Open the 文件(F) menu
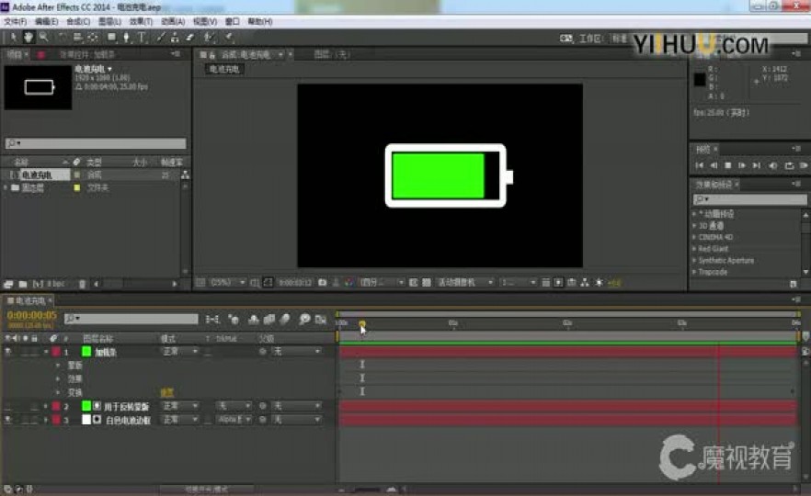811x496 pixels. (x=15, y=21)
